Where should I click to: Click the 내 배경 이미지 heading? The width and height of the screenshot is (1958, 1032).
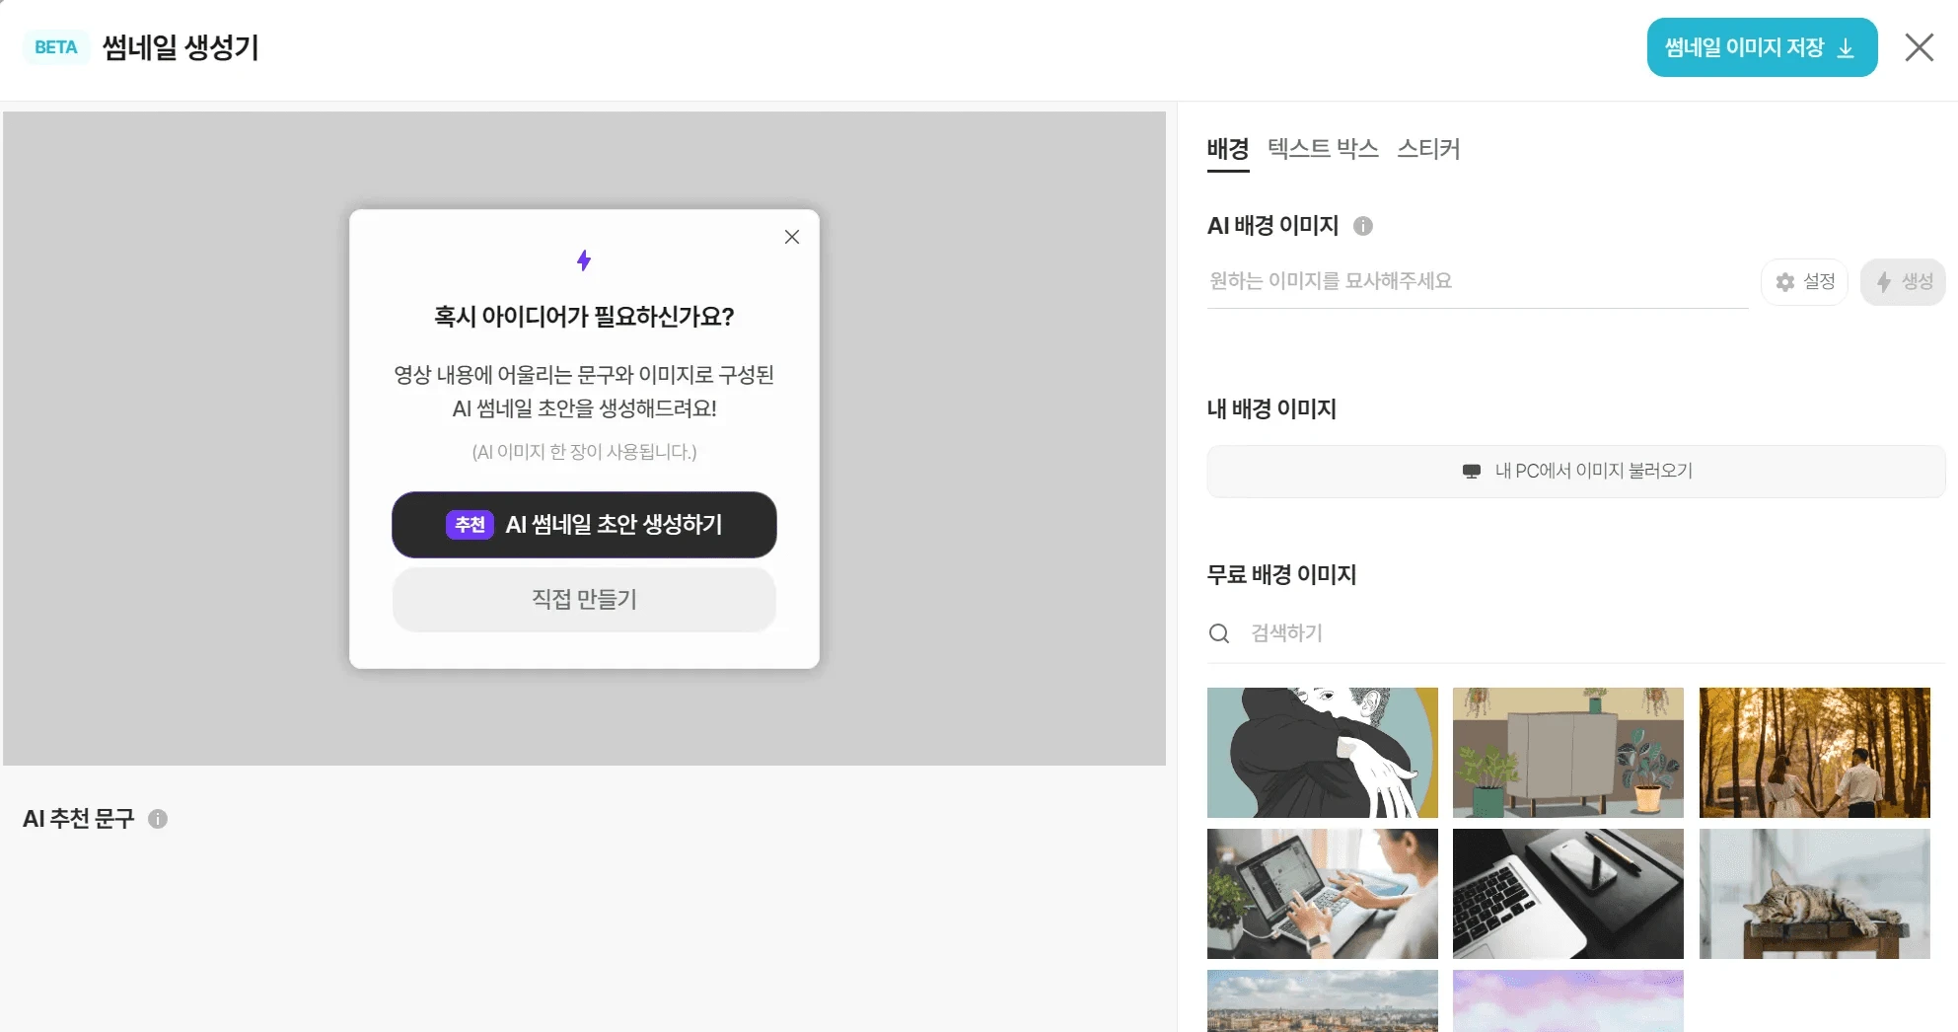(x=1272, y=408)
